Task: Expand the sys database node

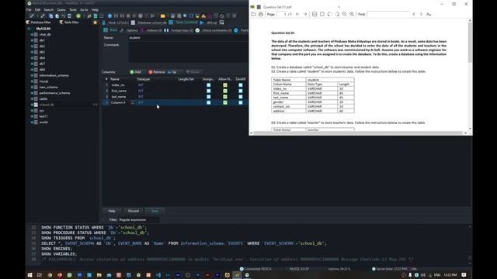Action: click(32, 111)
